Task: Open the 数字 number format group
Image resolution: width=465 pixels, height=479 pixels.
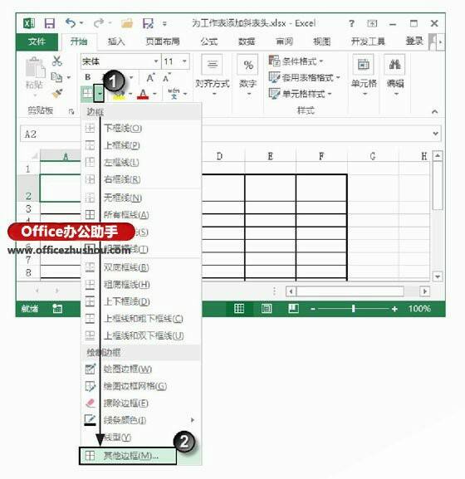Action: 247,76
